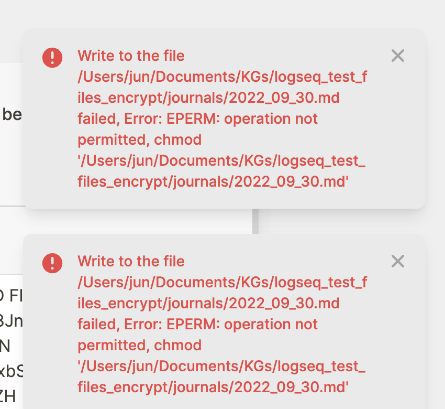Dismiss the bottom error notification with its X
The height and width of the screenshot is (409, 445).
pyautogui.click(x=397, y=261)
